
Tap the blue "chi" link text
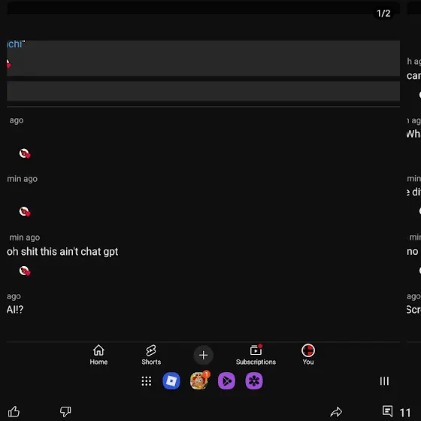(x=14, y=44)
